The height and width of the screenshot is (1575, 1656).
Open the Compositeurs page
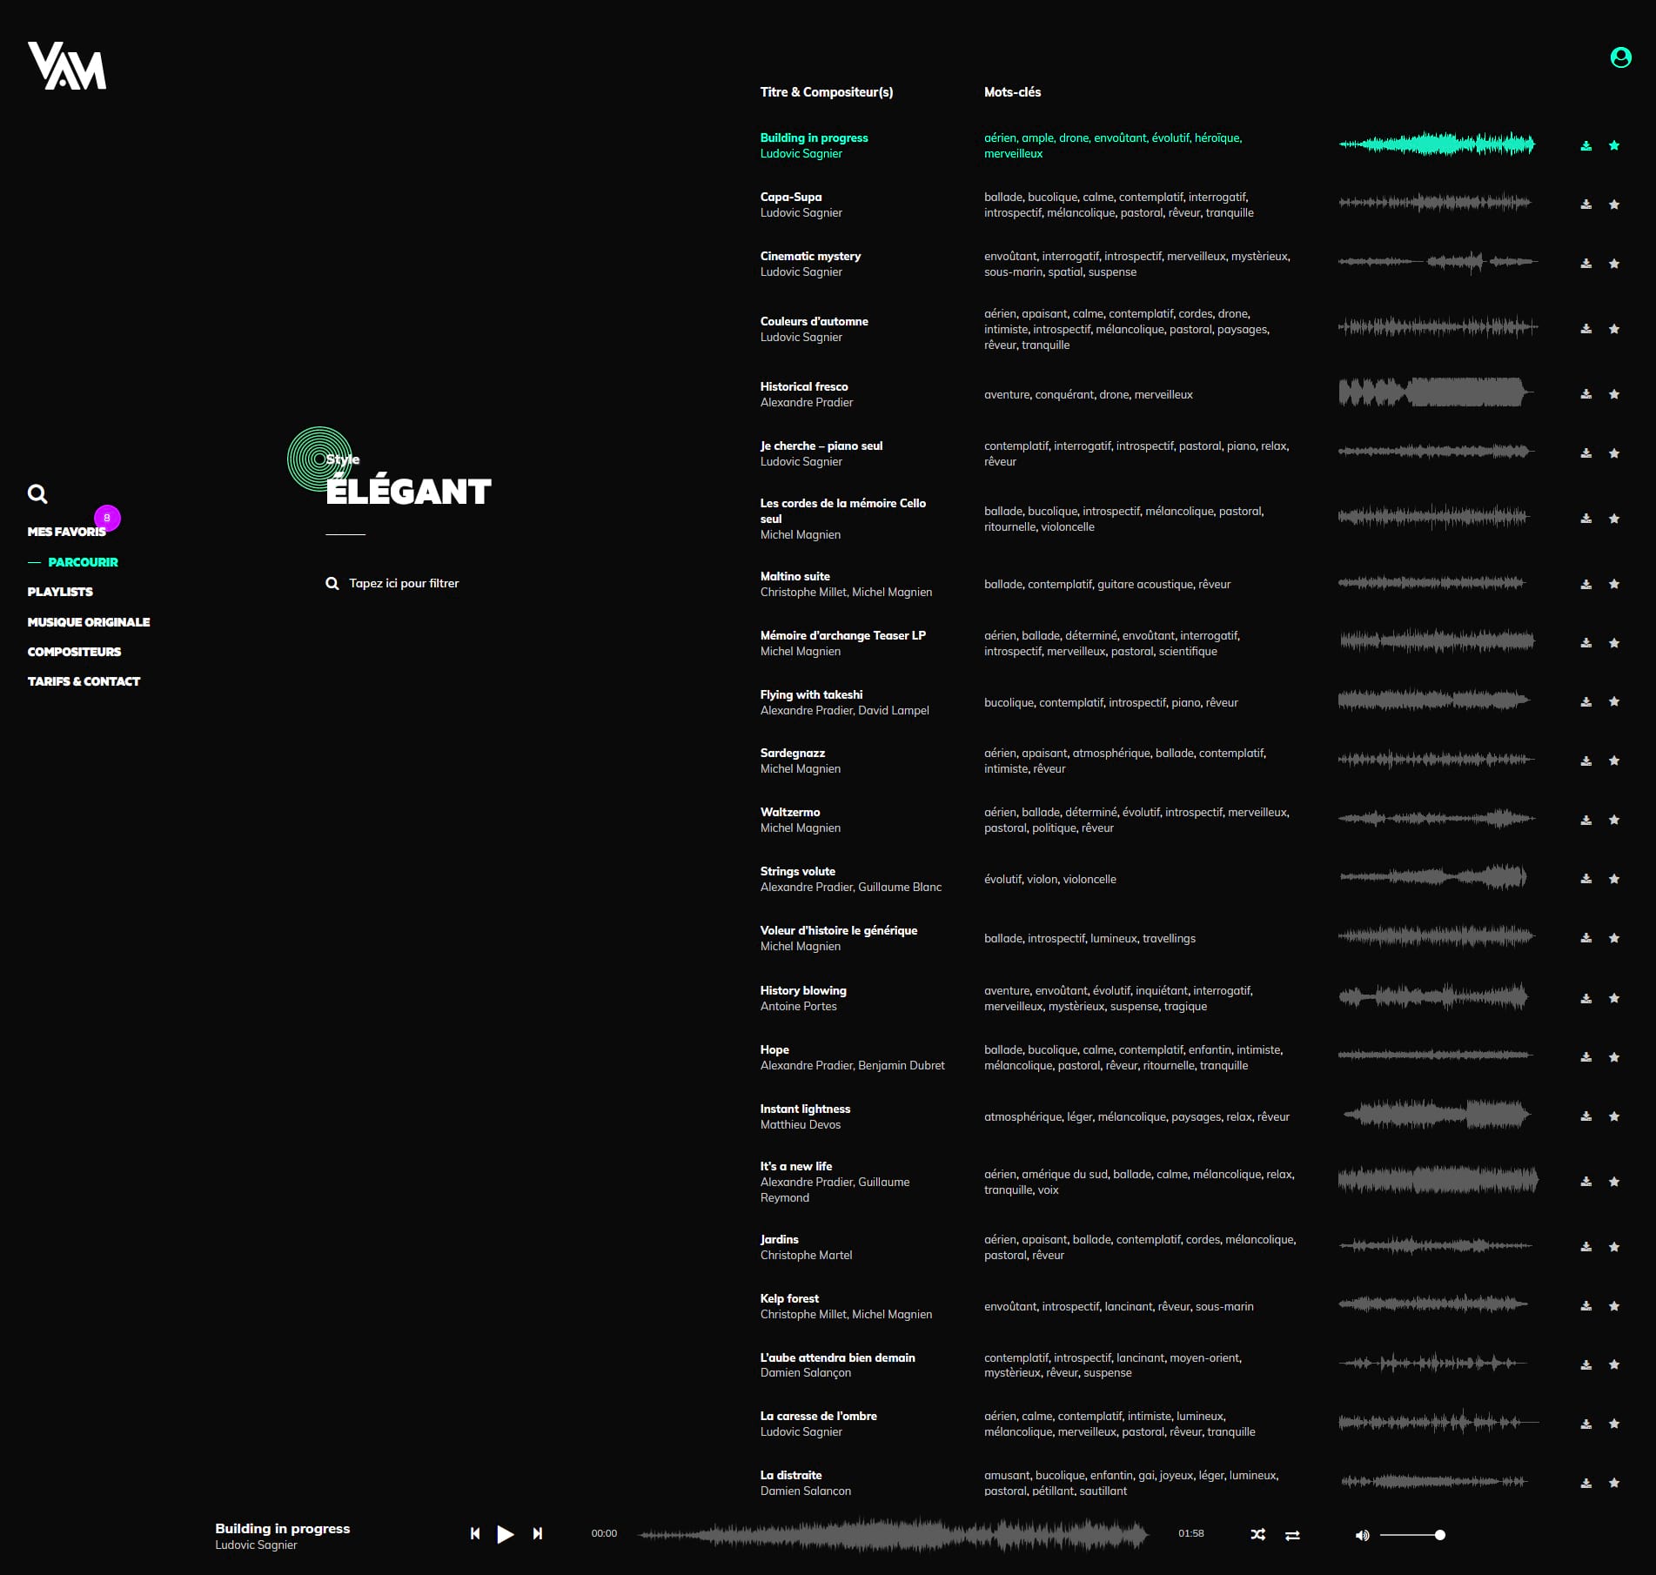click(74, 652)
